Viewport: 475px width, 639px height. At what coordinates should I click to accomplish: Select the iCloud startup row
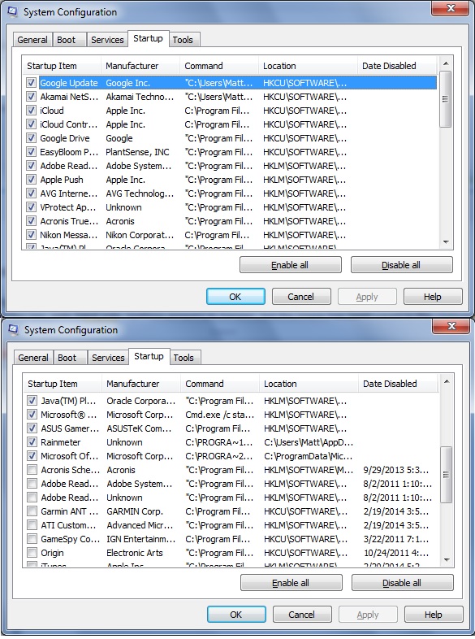(x=230, y=111)
